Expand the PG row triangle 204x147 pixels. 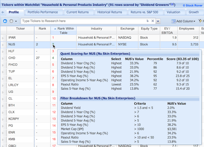[x=3, y=126]
